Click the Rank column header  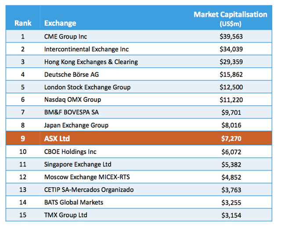coord(23,23)
